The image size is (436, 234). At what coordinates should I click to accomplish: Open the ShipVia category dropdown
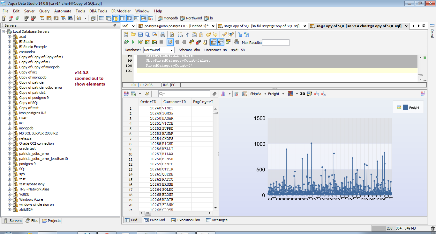pos(258,94)
